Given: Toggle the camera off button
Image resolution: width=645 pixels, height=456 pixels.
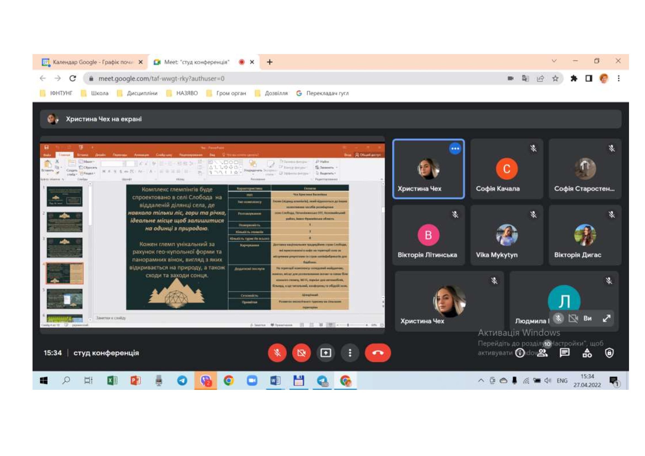Looking at the screenshot, I should point(301,353).
